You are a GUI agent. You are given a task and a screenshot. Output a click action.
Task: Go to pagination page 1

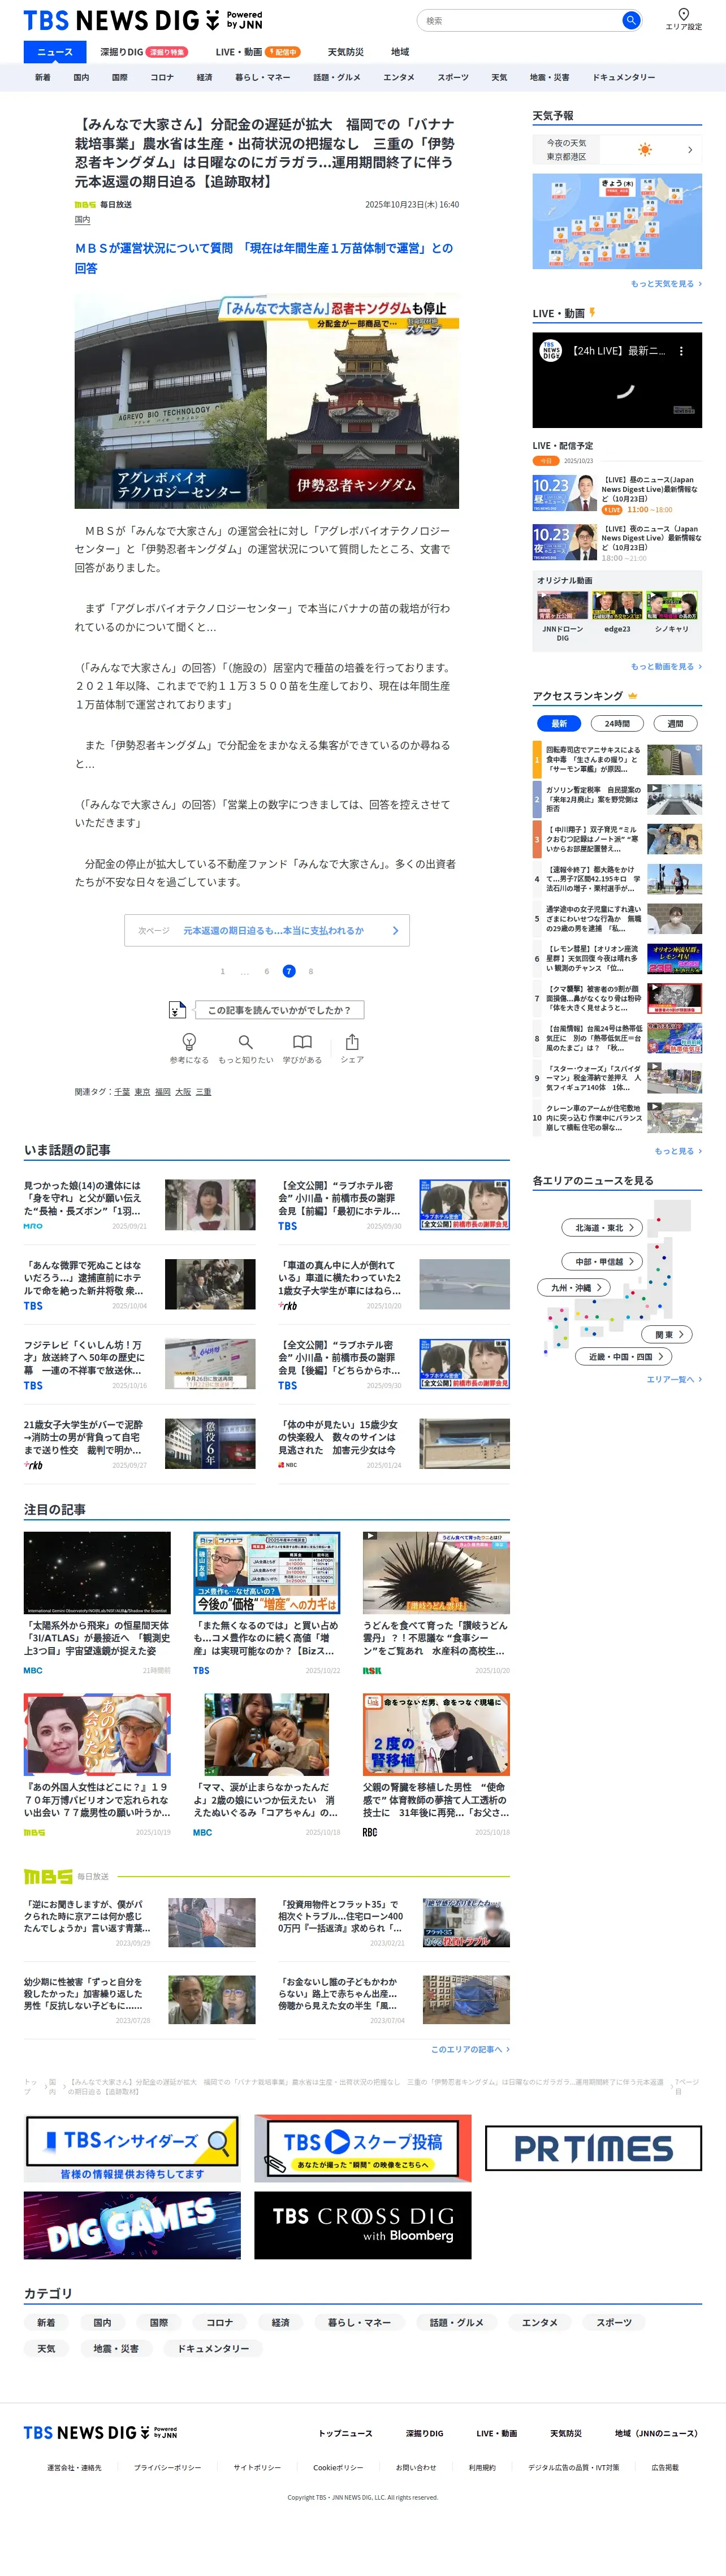pos(222,971)
